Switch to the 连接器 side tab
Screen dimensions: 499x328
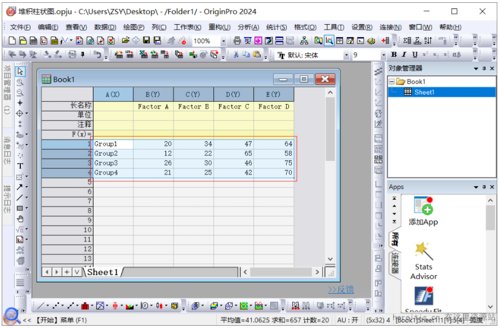coord(395,263)
